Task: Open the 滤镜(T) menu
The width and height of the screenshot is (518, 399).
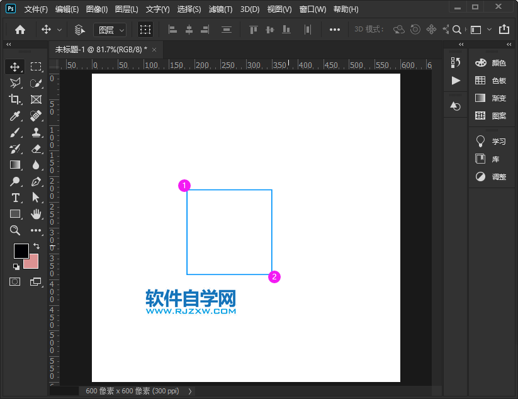Action: 220,9
